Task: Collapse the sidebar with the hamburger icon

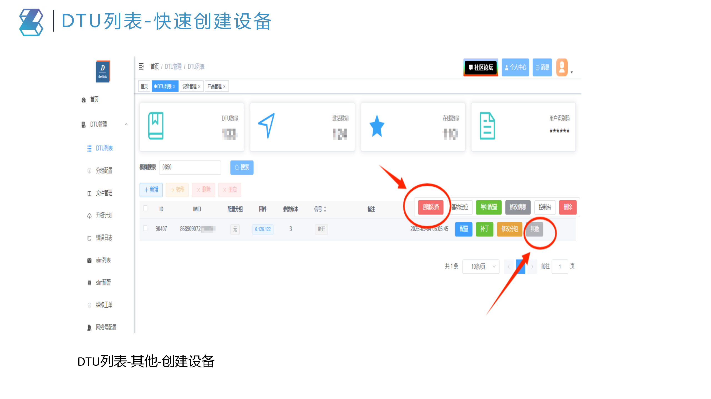Action: click(x=141, y=66)
